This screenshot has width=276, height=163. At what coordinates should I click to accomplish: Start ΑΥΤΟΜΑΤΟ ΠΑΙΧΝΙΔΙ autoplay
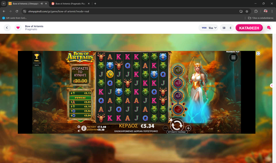point(177,132)
